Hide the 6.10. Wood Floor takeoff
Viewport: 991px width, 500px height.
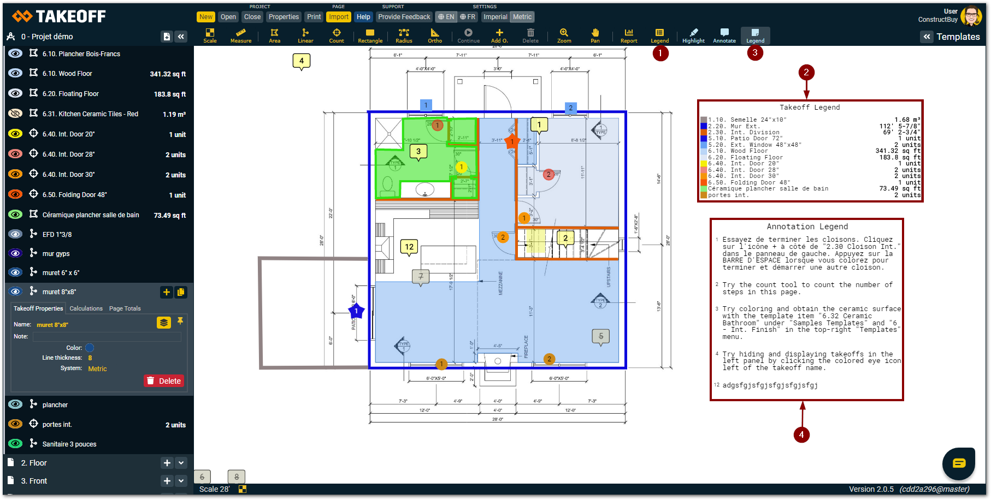(15, 73)
